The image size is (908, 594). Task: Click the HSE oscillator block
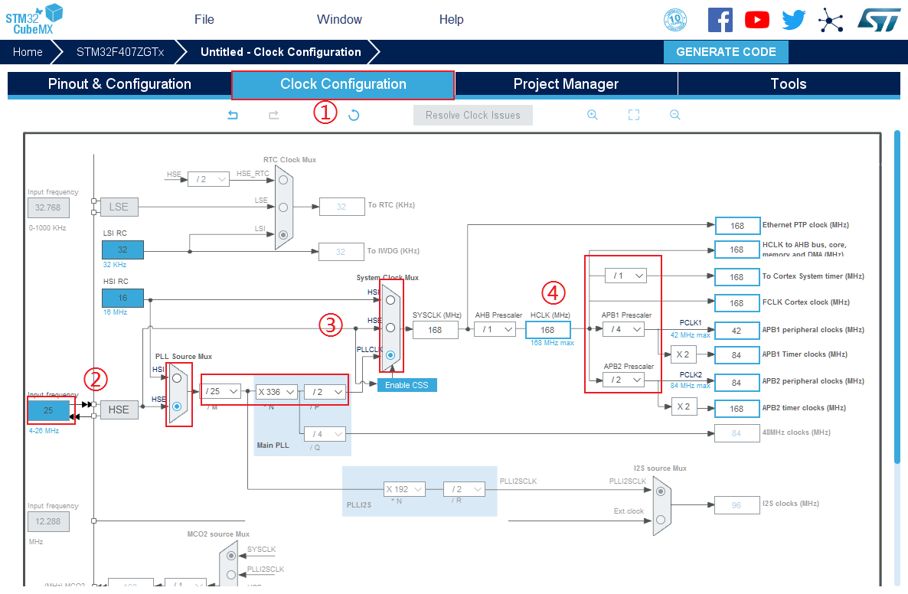pyautogui.click(x=119, y=410)
